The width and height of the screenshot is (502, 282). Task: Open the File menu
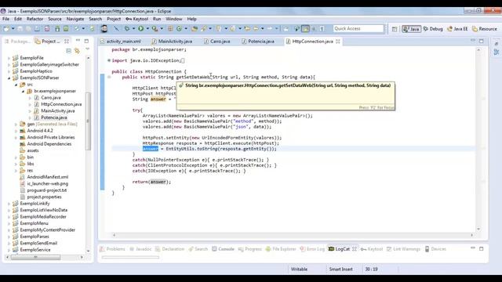click(x=5, y=19)
